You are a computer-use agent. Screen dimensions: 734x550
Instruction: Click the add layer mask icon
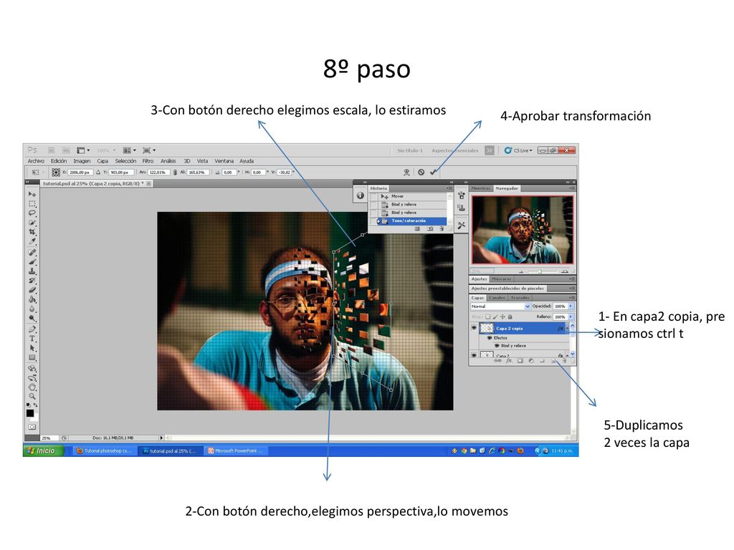click(520, 361)
